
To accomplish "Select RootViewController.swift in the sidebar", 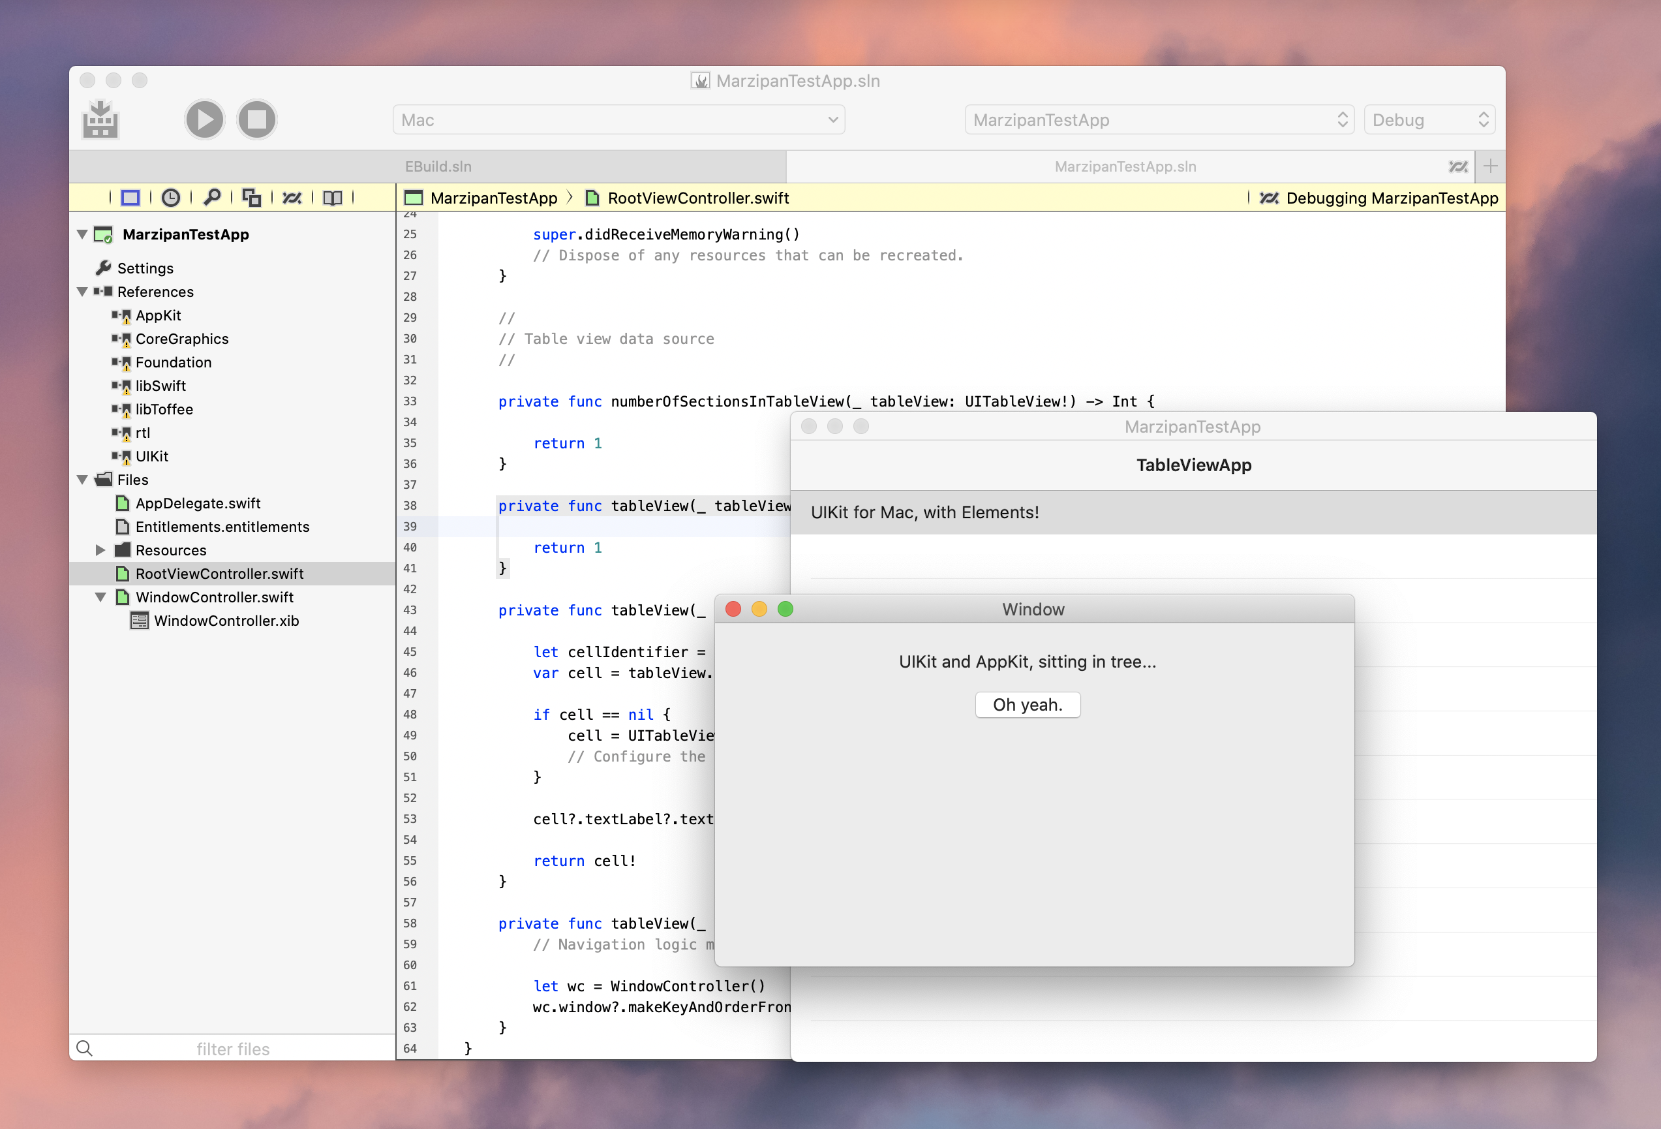I will [232, 574].
